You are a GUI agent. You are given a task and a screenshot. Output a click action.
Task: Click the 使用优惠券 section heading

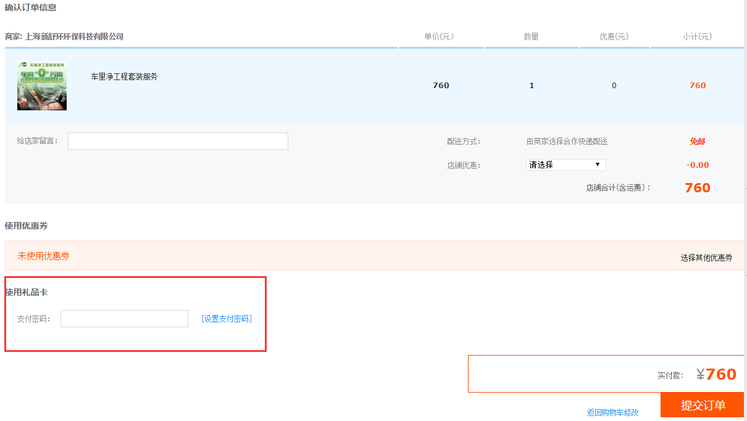point(26,226)
